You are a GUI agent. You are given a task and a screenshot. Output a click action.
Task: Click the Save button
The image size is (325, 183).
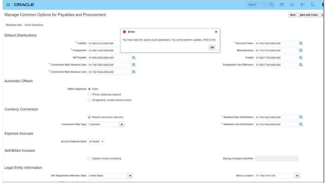(x=293, y=15)
